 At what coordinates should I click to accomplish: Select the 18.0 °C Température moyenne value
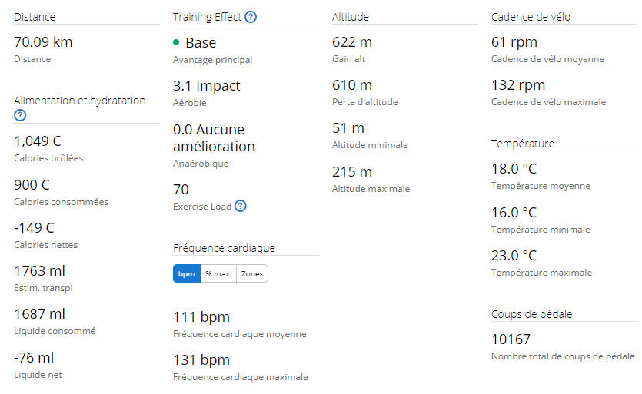point(514,168)
